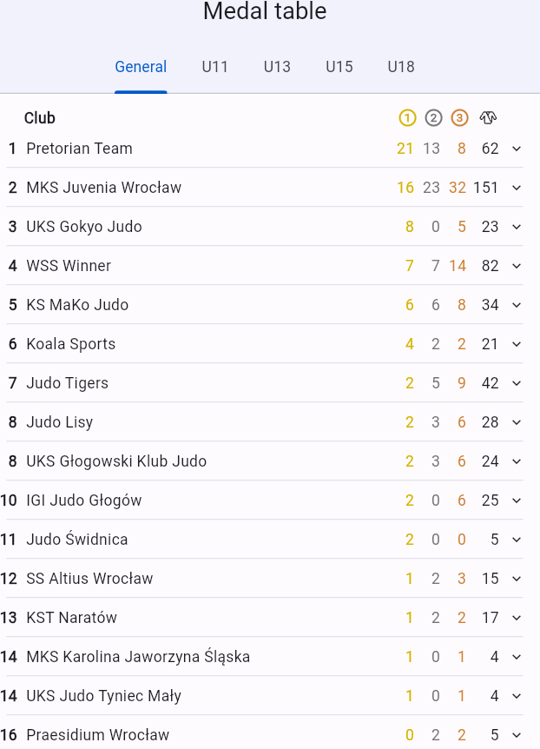Click the KS MaKo Judo club name
The image size is (540, 749).
[x=77, y=305]
